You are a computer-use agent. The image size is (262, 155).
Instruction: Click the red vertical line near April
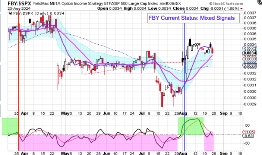[x=19, y=75]
